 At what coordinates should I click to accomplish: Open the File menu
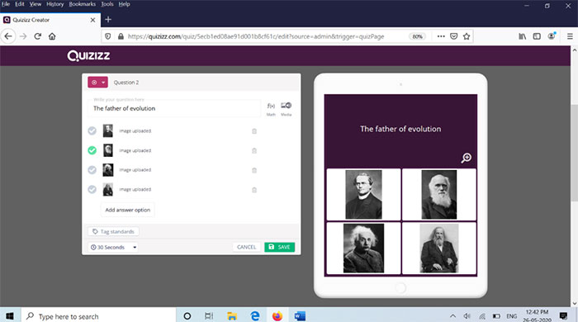pos(6,4)
